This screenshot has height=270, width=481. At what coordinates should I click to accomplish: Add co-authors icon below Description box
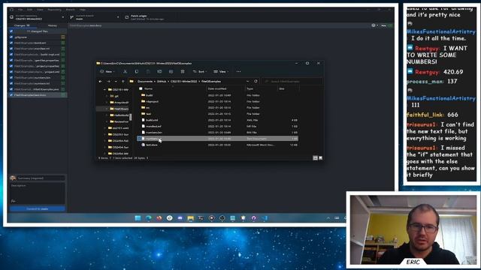tap(13, 201)
